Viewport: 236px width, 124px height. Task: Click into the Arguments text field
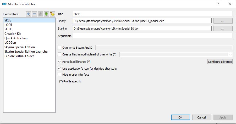tap(153, 36)
